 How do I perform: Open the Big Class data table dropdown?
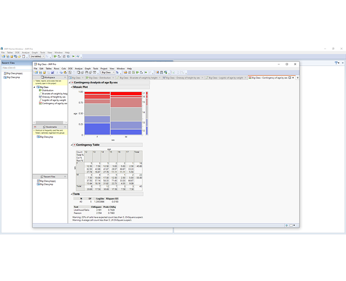[x=114, y=73]
